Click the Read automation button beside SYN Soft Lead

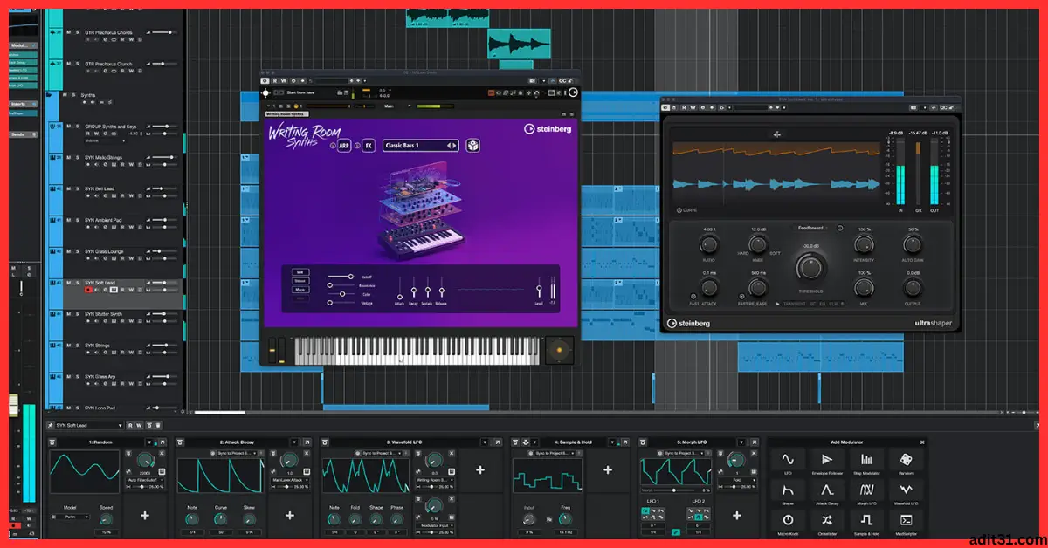point(130,426)
